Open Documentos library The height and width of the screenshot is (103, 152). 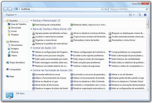click(x=15, y=45)
